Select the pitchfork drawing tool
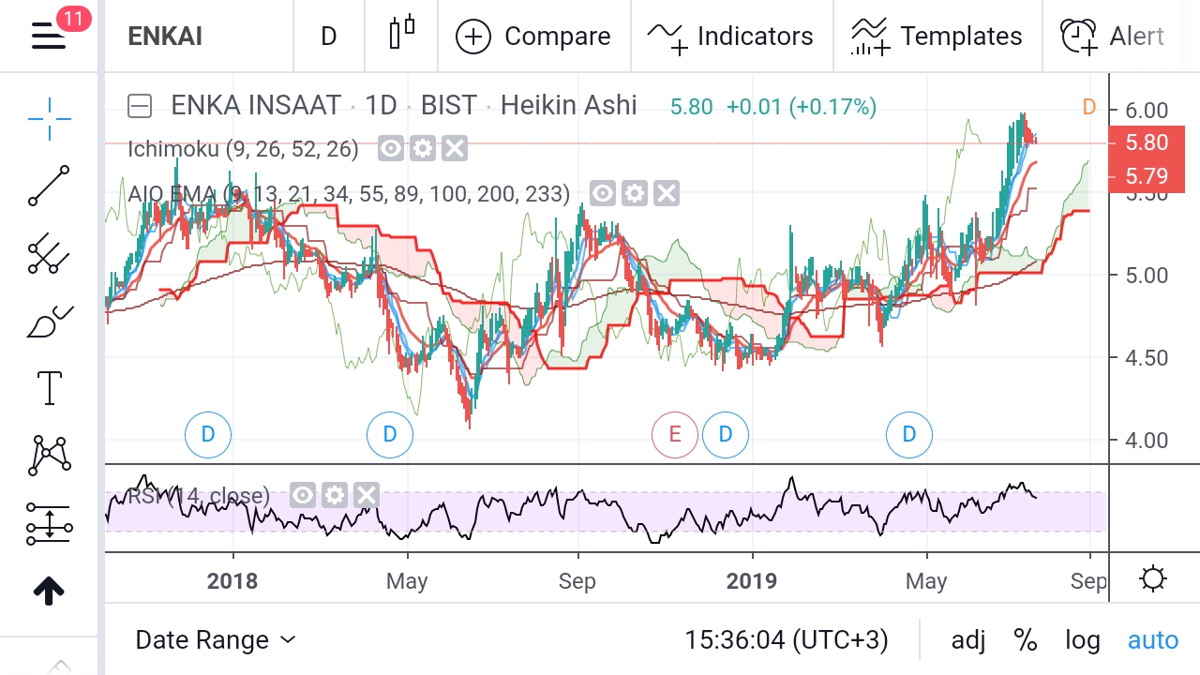 tap(49, 252)
